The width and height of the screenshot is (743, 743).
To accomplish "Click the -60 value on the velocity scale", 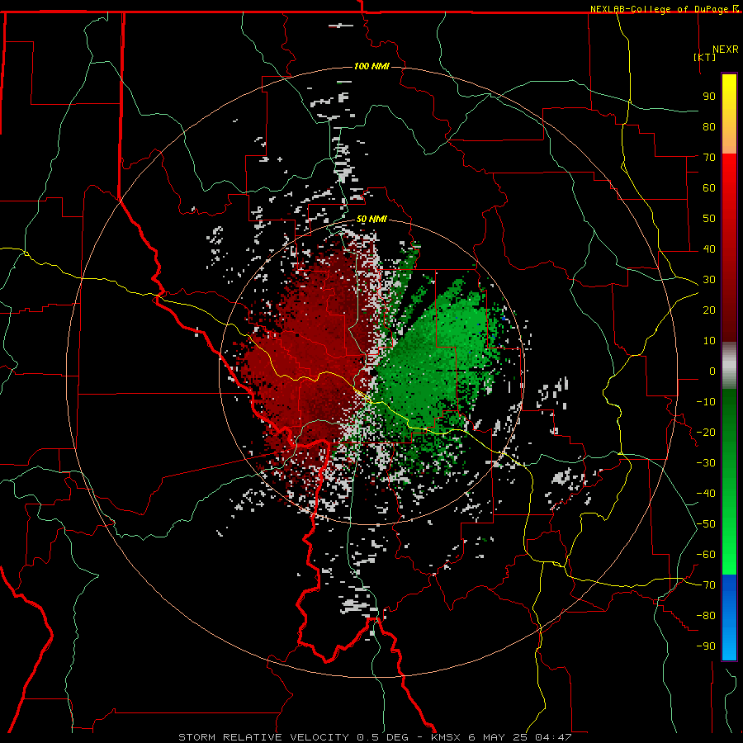I will [x=706, y=555].
